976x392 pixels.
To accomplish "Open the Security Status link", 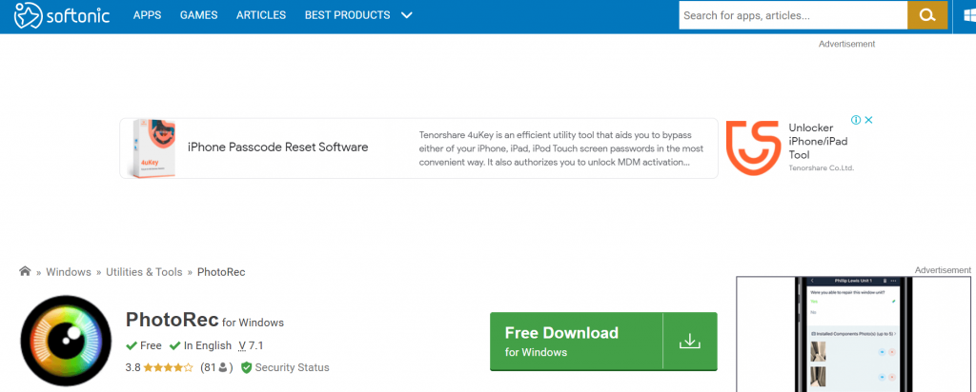I will (292, 368).
